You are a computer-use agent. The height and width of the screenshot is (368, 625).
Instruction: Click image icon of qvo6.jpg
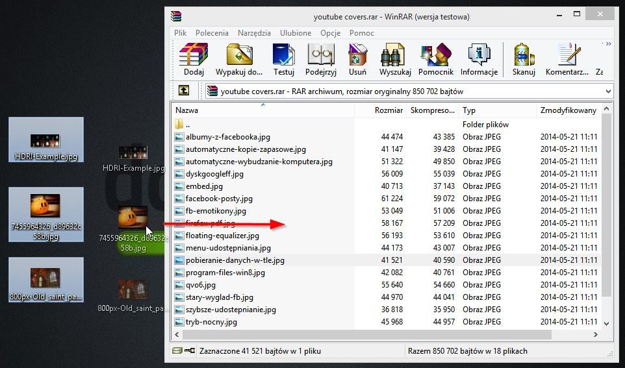click(179, 285)
